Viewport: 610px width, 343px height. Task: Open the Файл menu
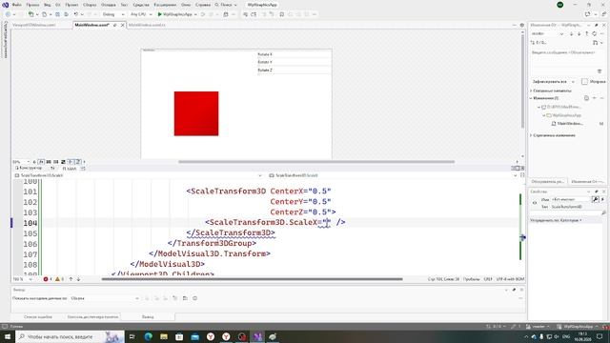click(17, 5)
